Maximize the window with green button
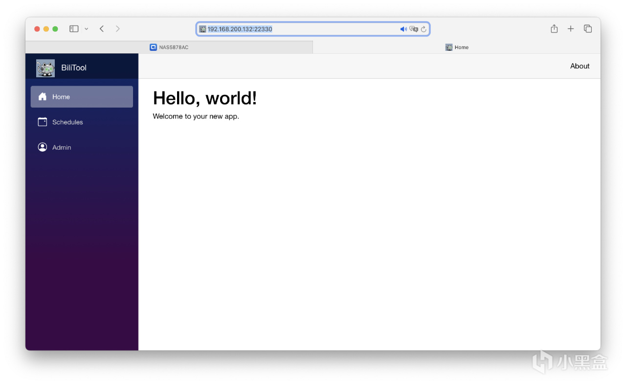 55,29
